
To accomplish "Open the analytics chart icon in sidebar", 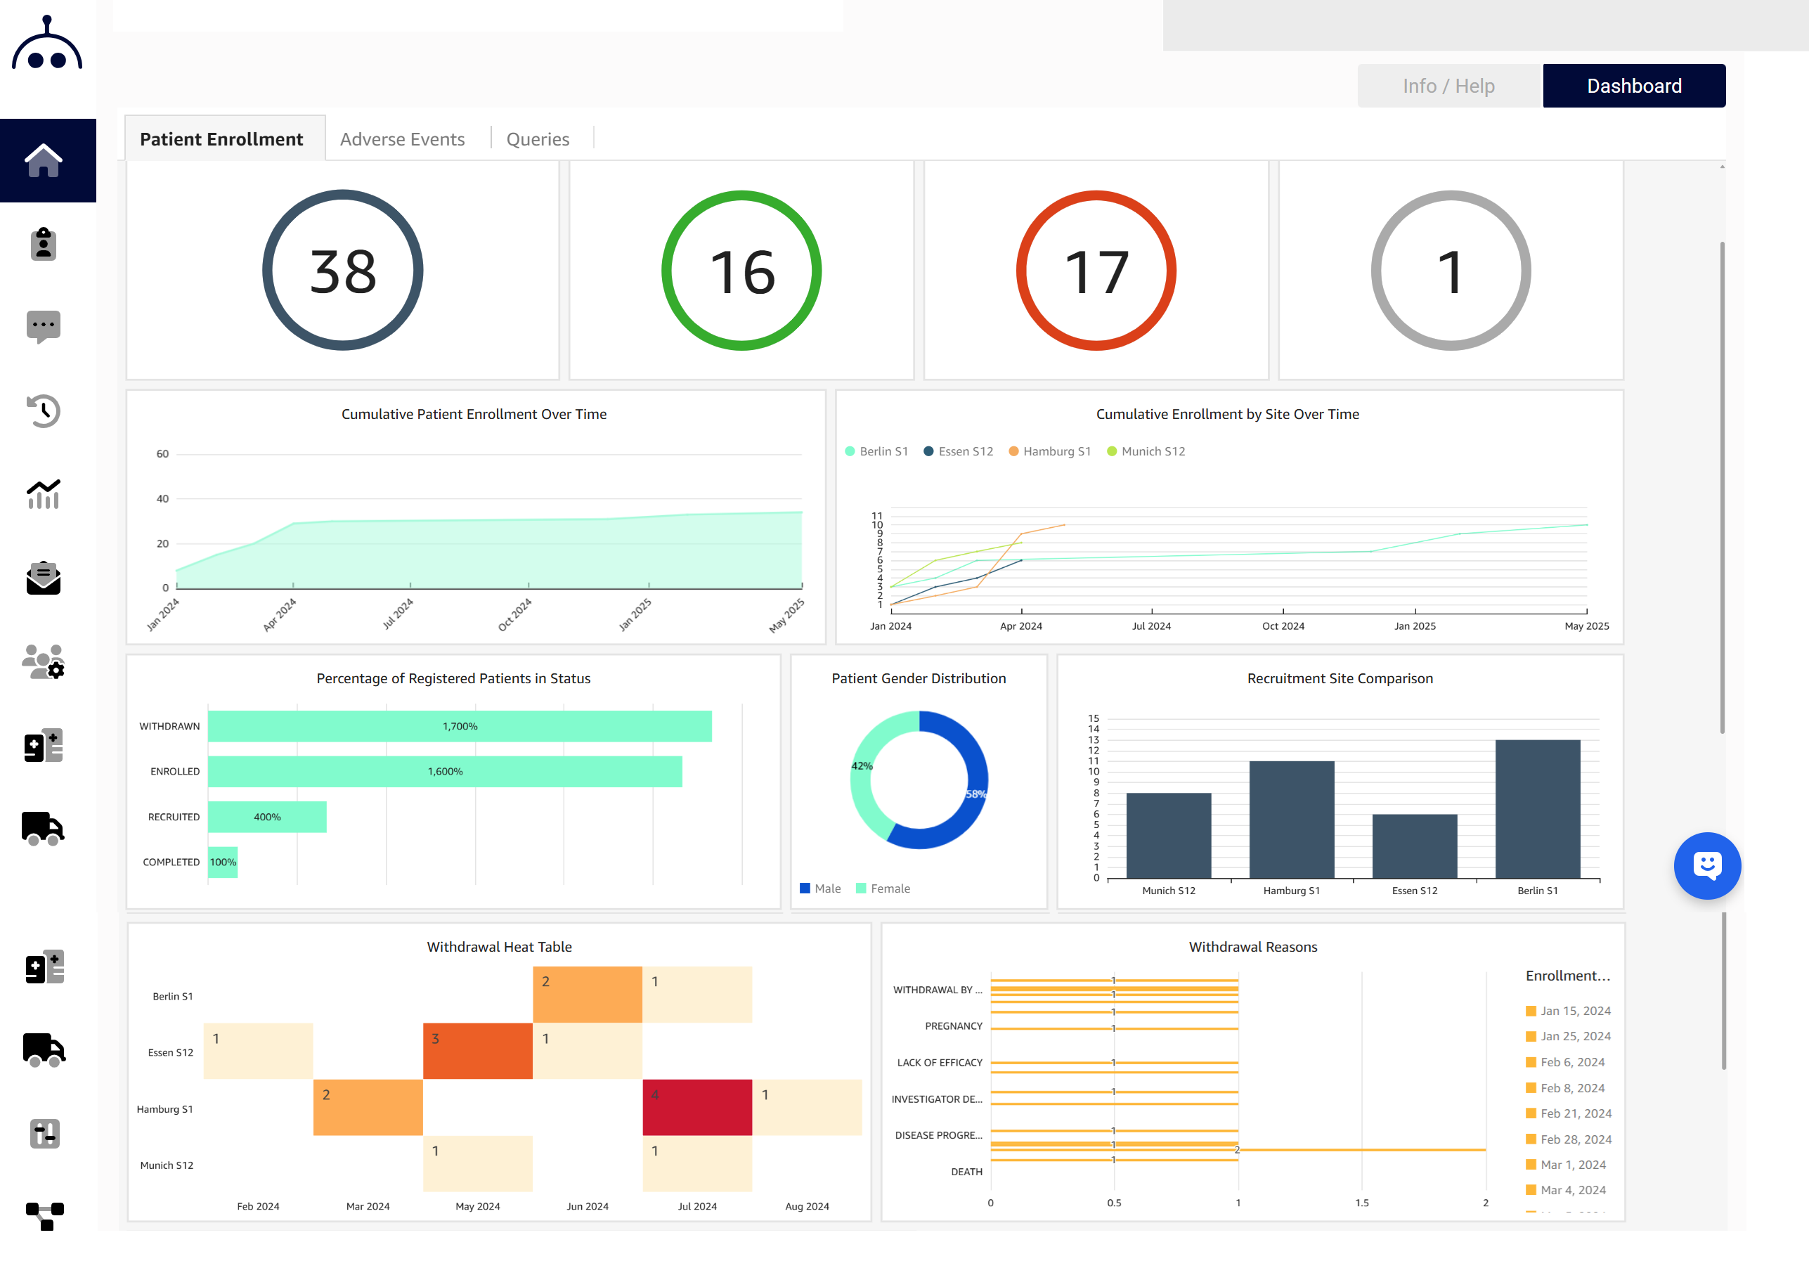I will (x=44, y=494).
